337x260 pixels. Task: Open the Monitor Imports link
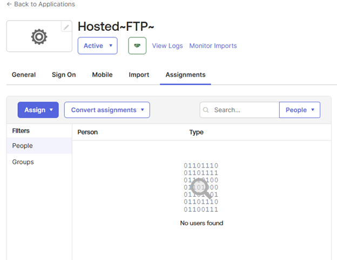[213, 46]
